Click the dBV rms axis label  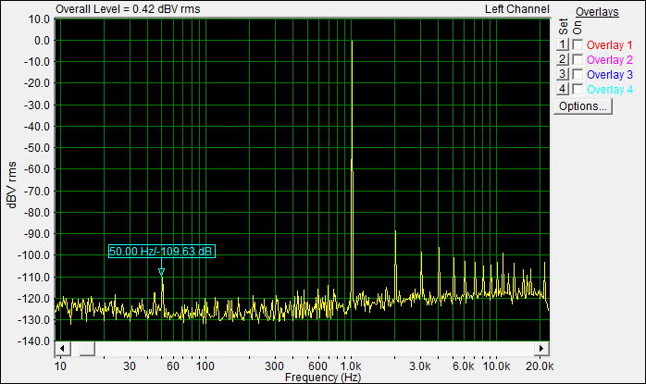[x=11, y=185]
